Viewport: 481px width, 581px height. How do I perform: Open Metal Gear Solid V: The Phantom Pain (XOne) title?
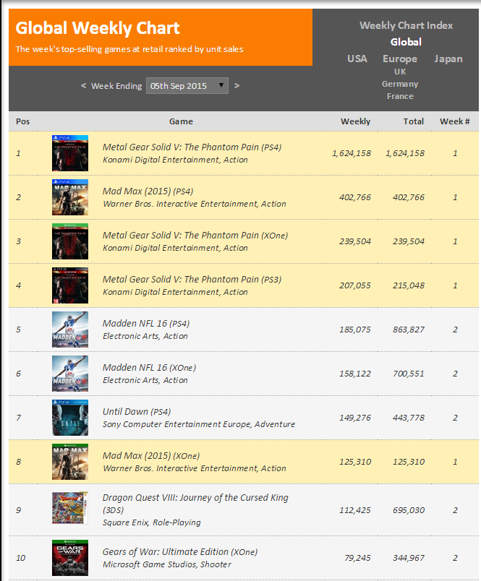(195, 236)
